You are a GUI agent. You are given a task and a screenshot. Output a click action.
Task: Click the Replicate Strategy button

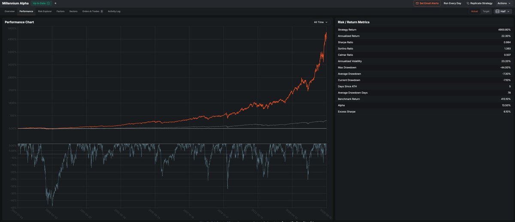coord(479,3)
